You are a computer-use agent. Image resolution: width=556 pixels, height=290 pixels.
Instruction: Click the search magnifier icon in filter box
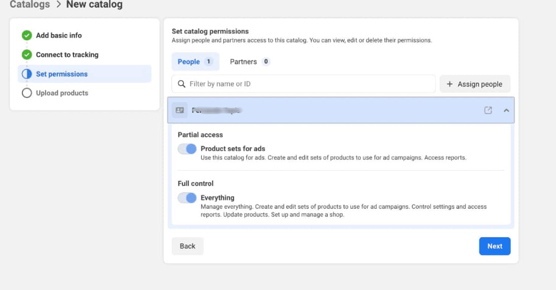click(x=182, y=84)
